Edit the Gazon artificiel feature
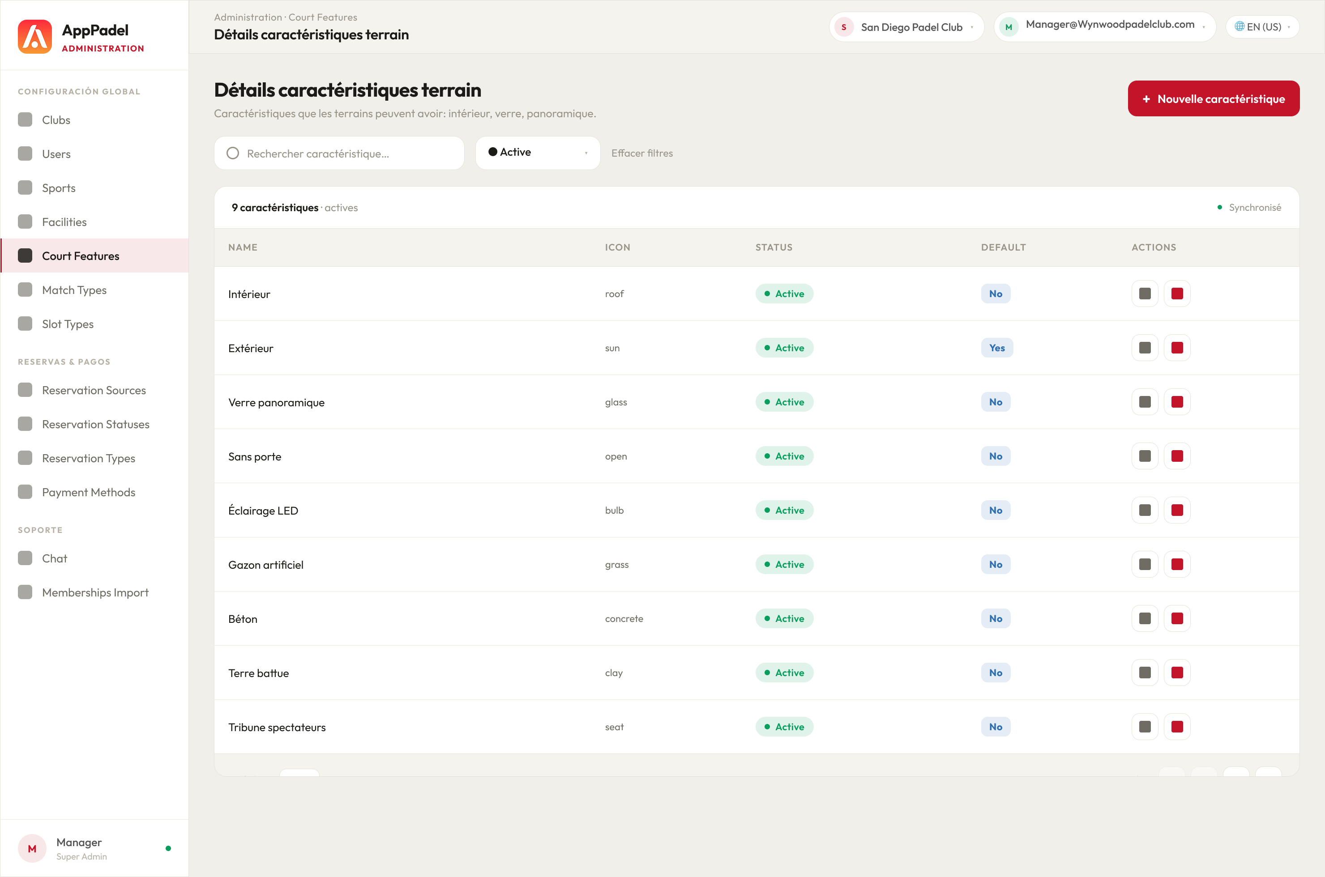1325x877 pixels. click(x=1145, y=564)
